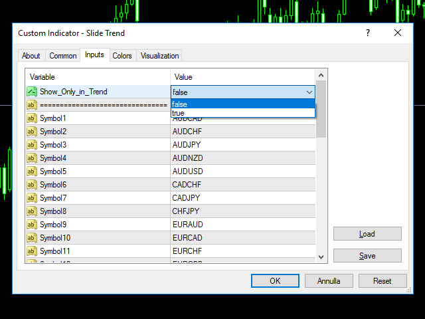425x319 pixels.
Task: Click the string icon beside Symbol11
Action: 31,251
